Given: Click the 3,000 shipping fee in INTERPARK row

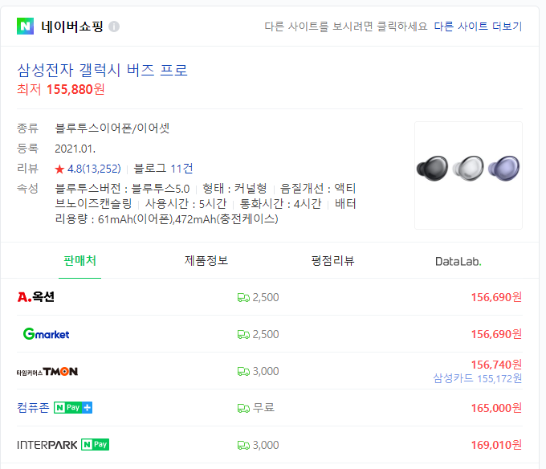Looking at the screenshot, I should [266, 445].
